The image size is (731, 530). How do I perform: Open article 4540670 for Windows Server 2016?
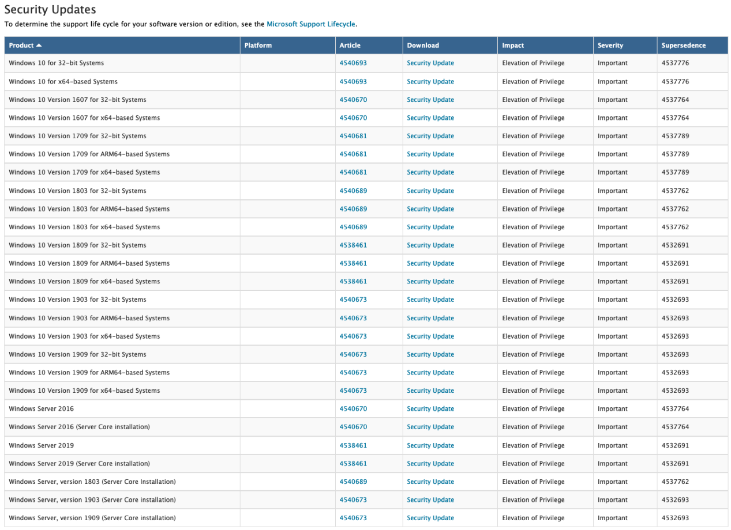pos(353,409)
